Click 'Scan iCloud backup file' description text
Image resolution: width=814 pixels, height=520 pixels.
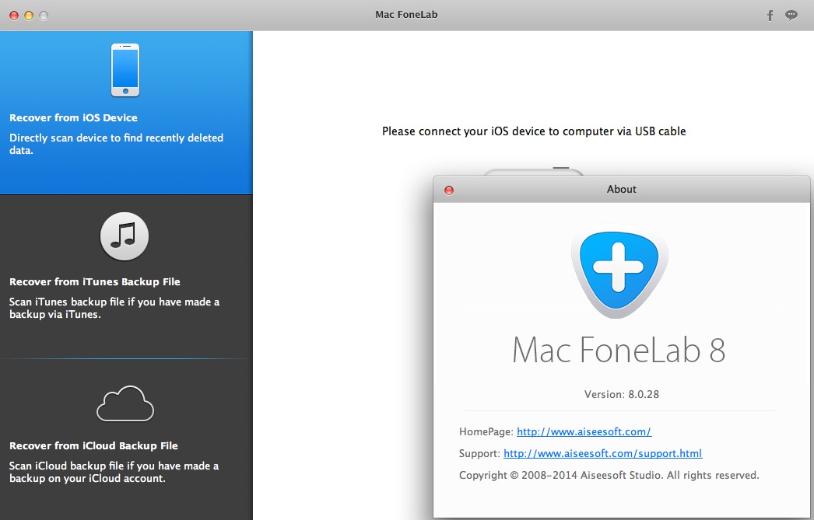tap(114, 472)
